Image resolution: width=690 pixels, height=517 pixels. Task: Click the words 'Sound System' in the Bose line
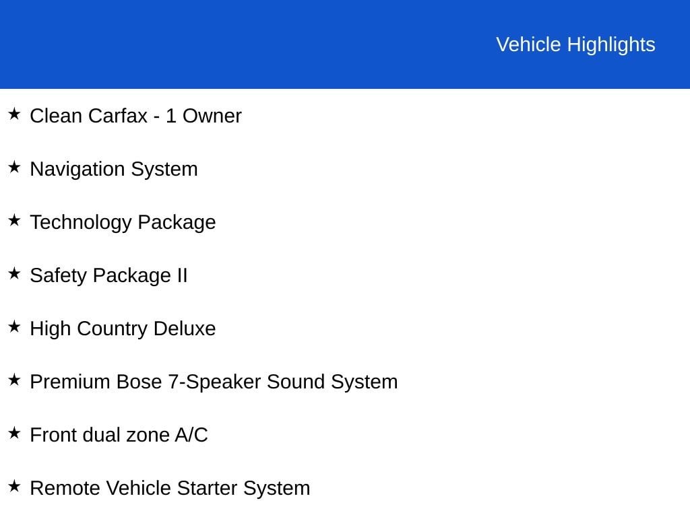332,382
